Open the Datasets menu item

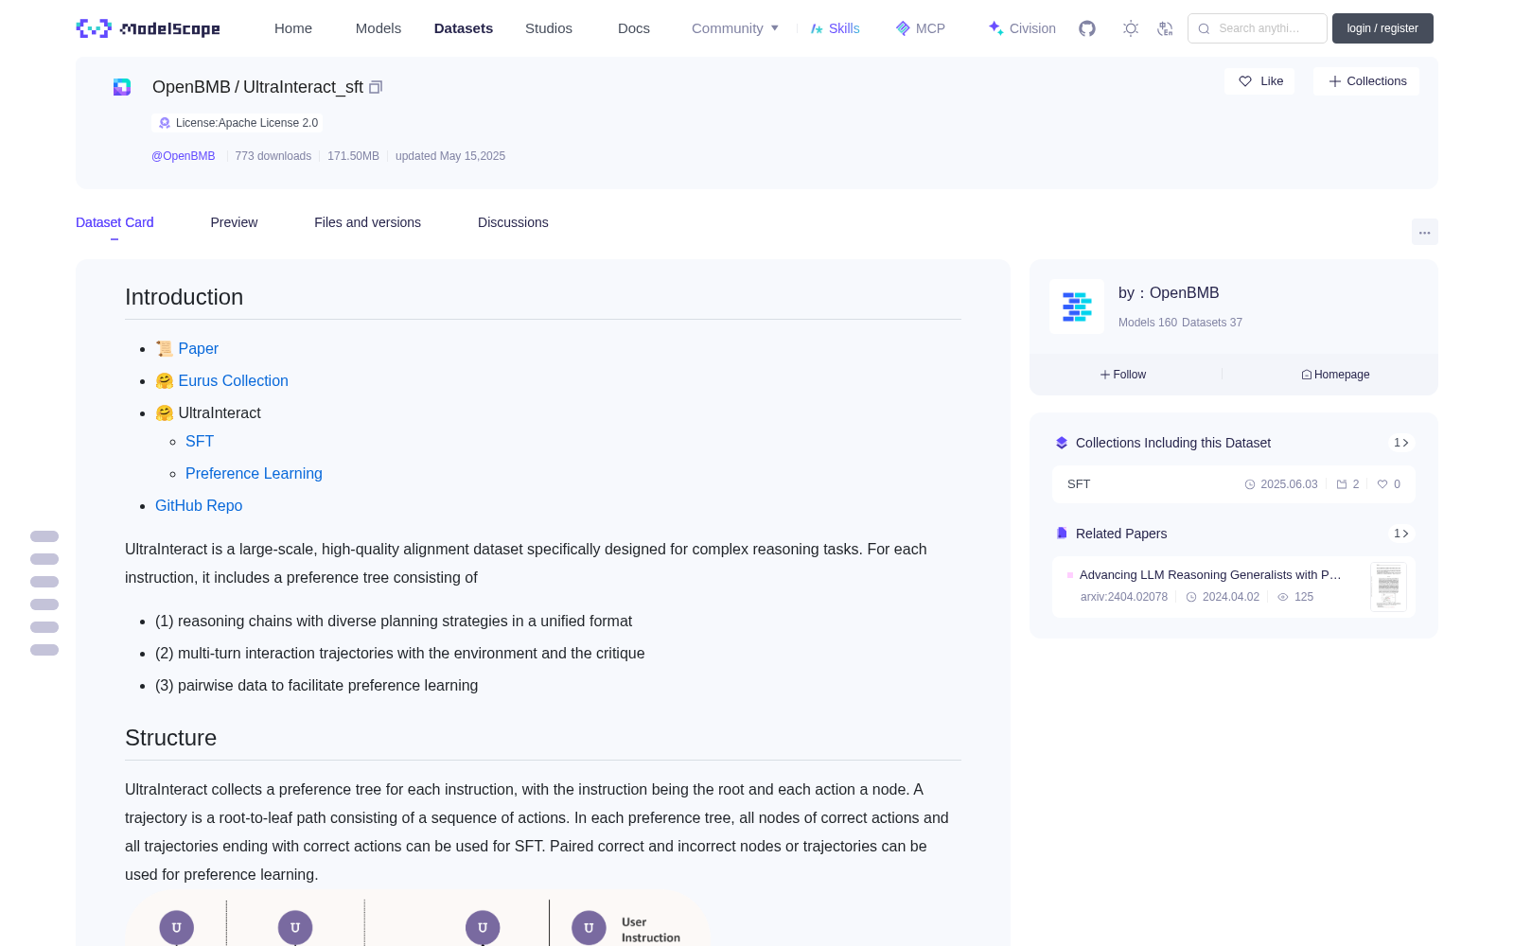(464, 28)
